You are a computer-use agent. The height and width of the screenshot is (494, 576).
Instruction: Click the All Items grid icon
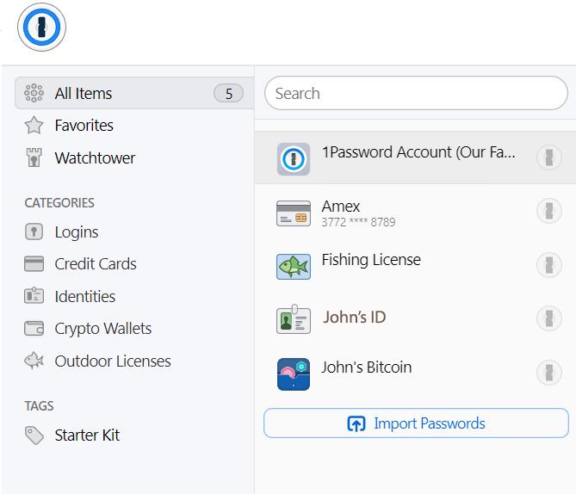pyautogui.click(x=34, y=93)
